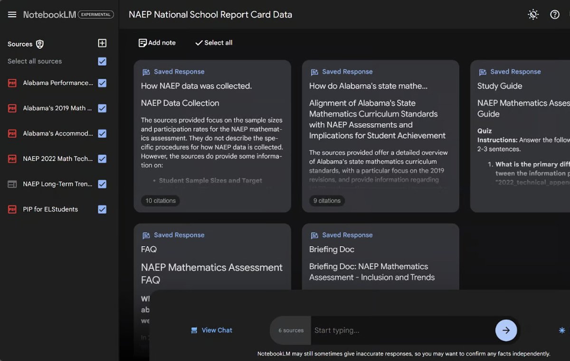This screenshot has height=361, width=570.
Task: Open the 6 sources selector
Action: coord(290,330)
